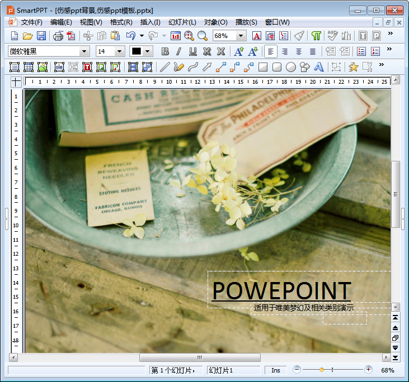Screen dimensions: 409x382
Task: Save the presentation with floppy icon
Action: point(41,36)
